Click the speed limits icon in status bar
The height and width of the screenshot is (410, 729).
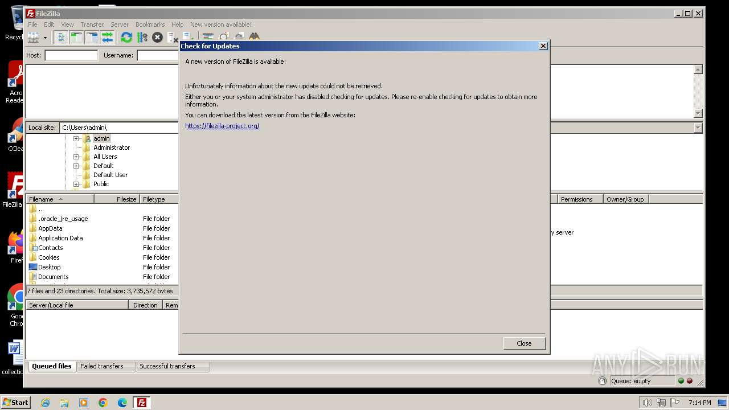603,381
